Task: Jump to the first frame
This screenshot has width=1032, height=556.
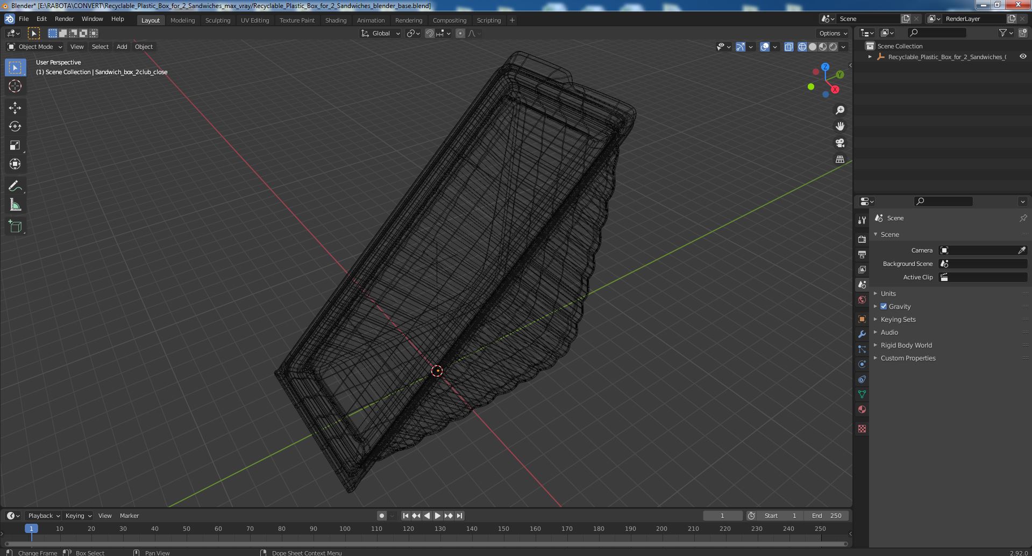Action: click(x=405, y=516)
